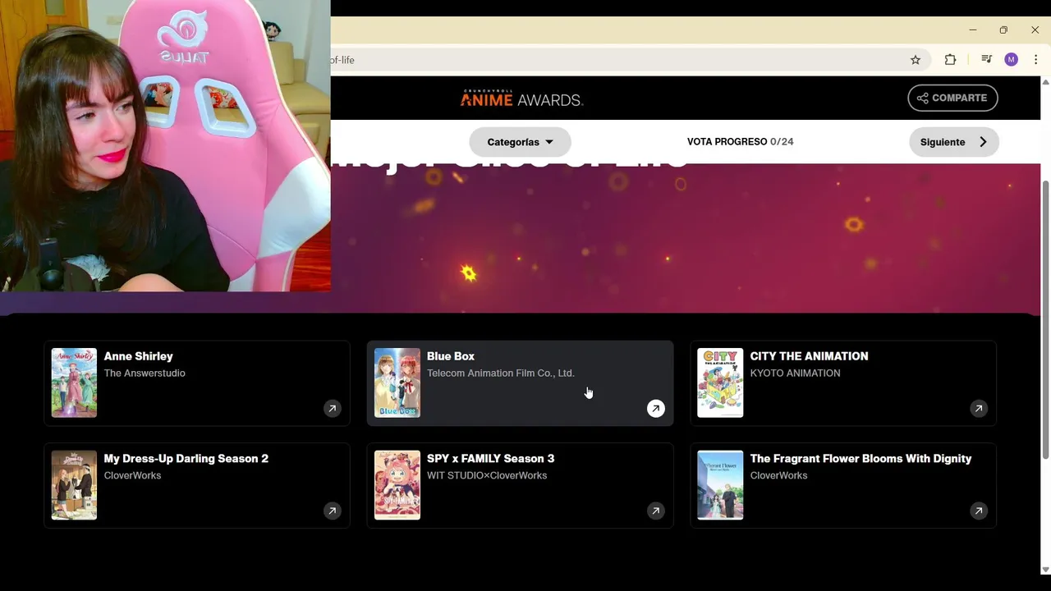This screenshot has width=1051, height=591.
Task: Open the Chrome three-dot menu
Action: [1036, 60]
